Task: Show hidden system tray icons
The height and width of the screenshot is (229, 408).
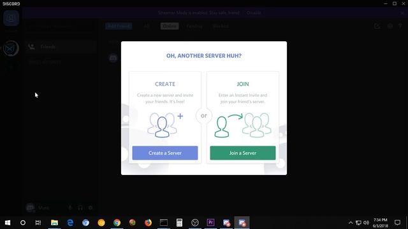Action: (351, 223)
